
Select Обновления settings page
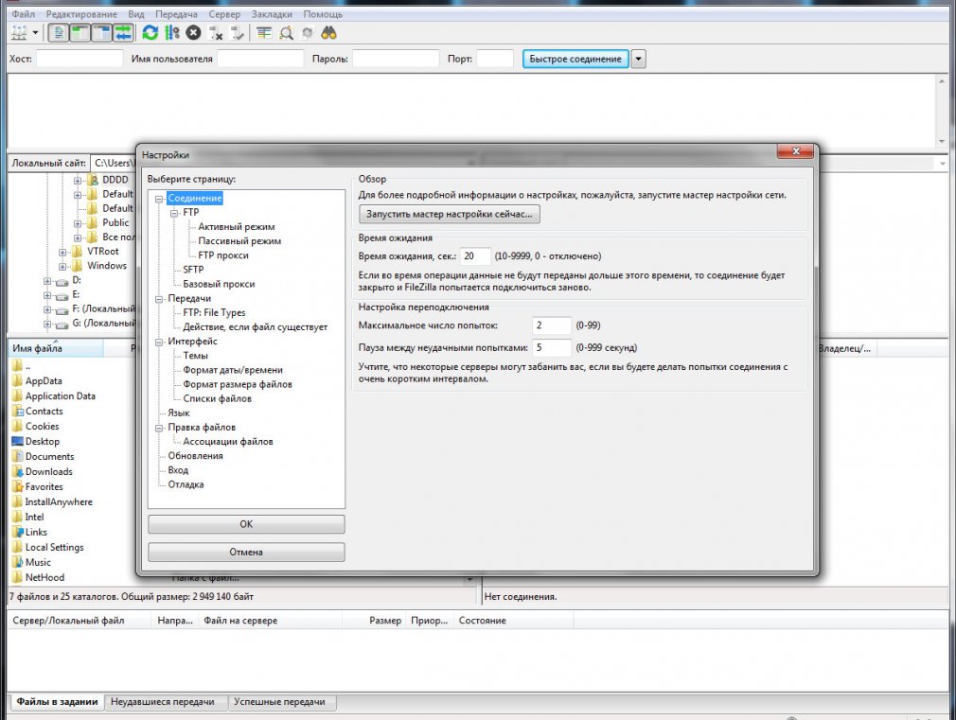point(195,456)
